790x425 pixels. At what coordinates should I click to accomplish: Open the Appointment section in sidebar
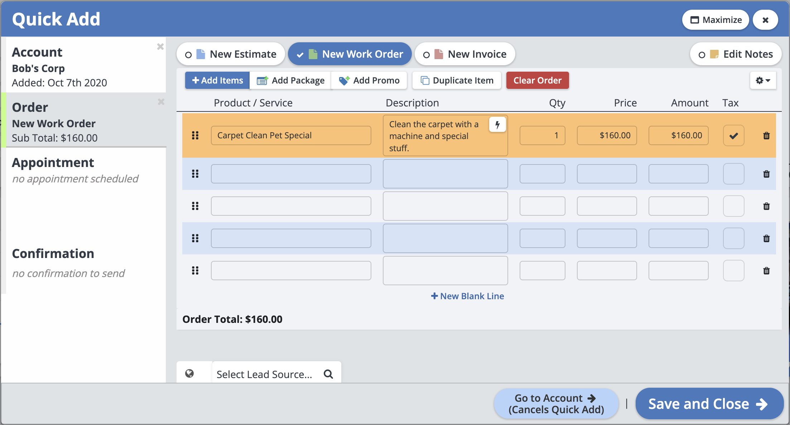pyautogui.click(x=53, y=163)
